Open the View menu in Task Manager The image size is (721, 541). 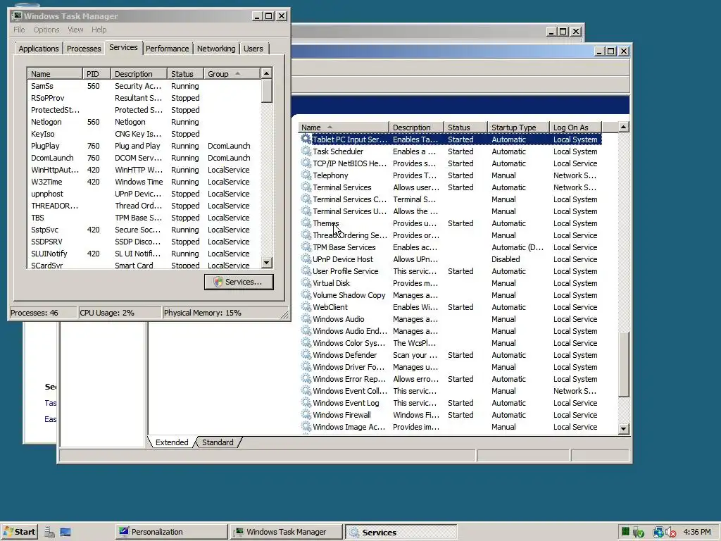click(x=75, y=30)
